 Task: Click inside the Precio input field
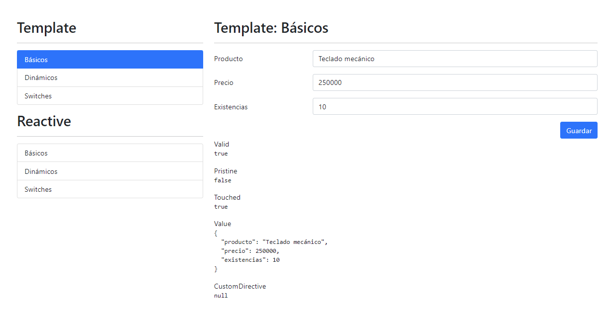(x=454, y=82)
